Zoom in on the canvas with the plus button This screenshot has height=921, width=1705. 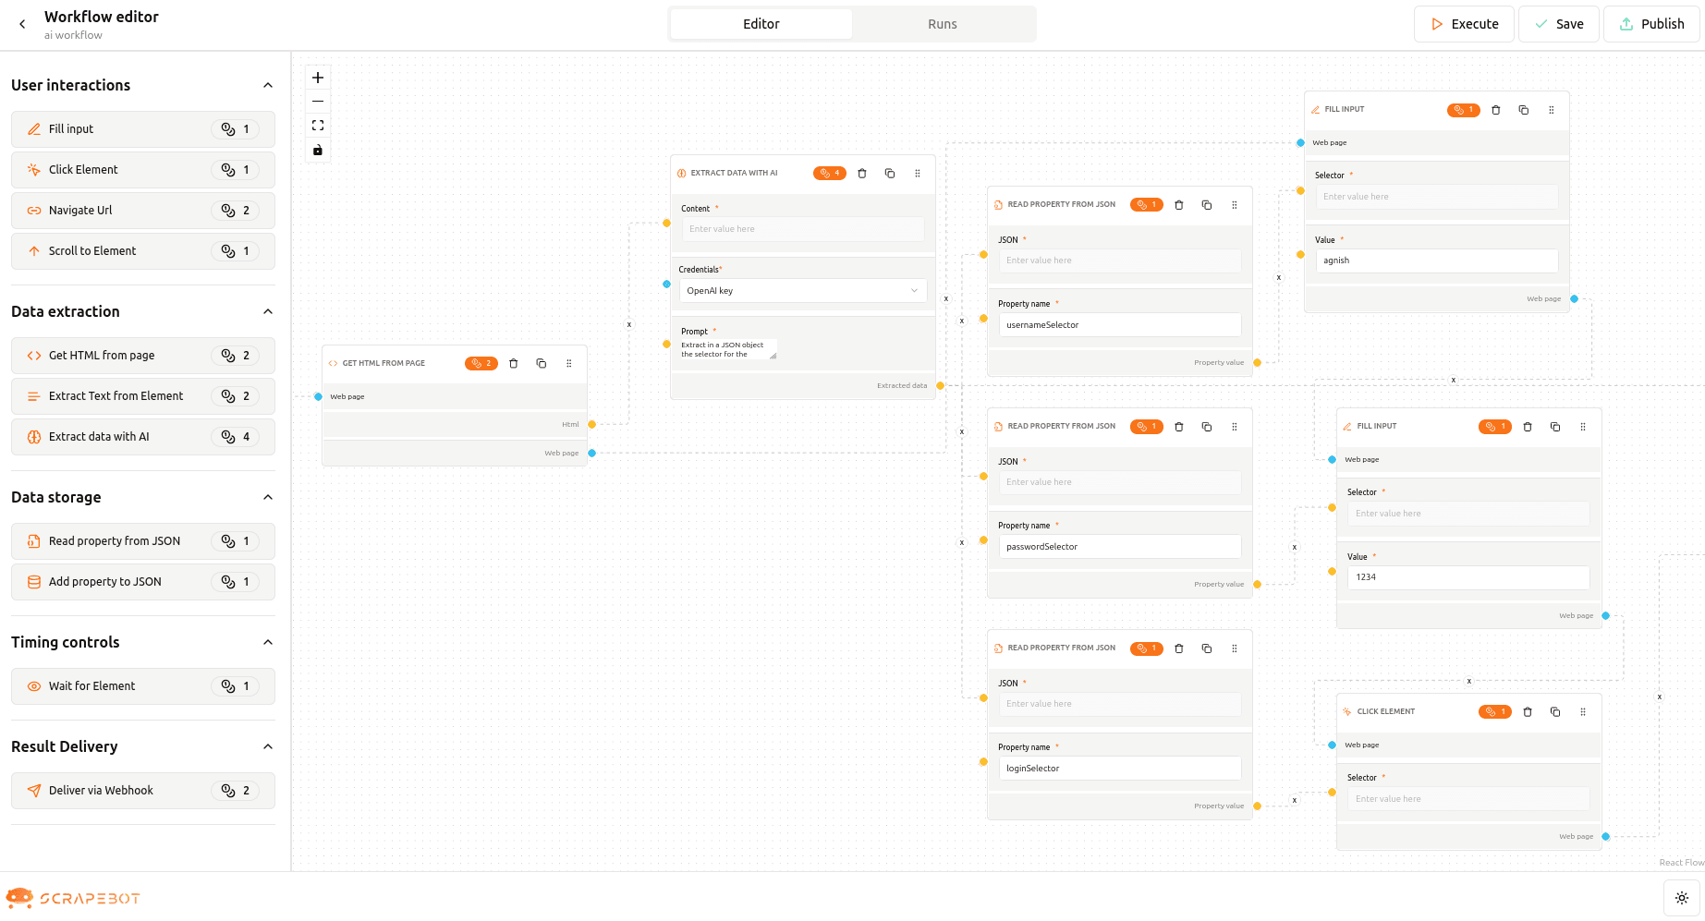[x=318, y=78]
